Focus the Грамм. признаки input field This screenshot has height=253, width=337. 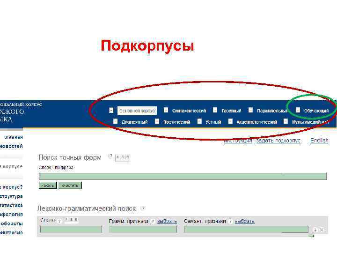tap(143, 229)
